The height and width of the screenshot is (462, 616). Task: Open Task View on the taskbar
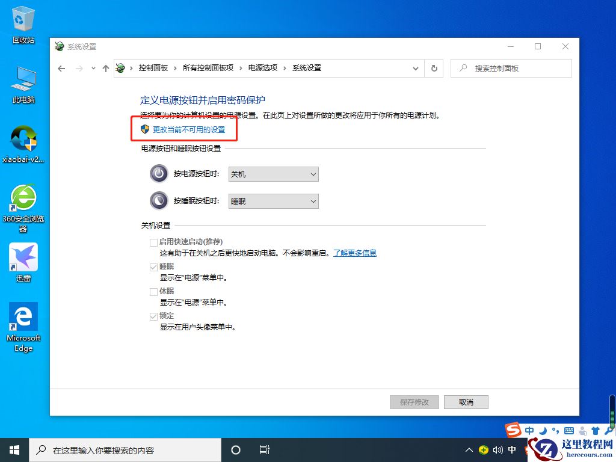(265, 449)
